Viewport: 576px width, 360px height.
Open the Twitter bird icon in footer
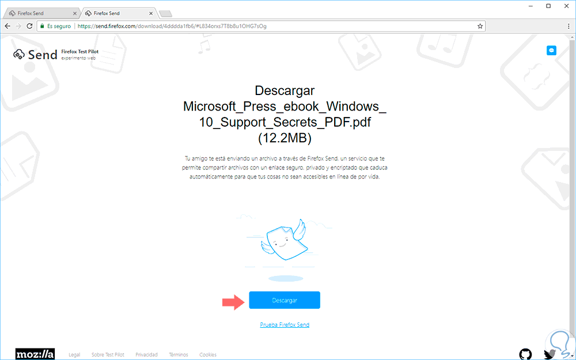pyautogui.click(x=549, y=354)
